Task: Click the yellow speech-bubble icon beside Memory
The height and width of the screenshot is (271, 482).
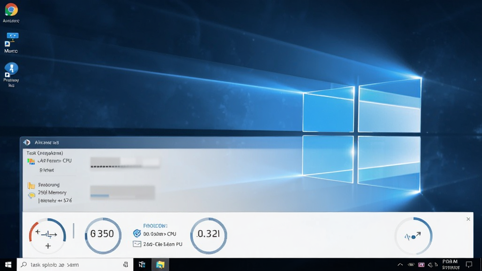Action: pos(32,195)
